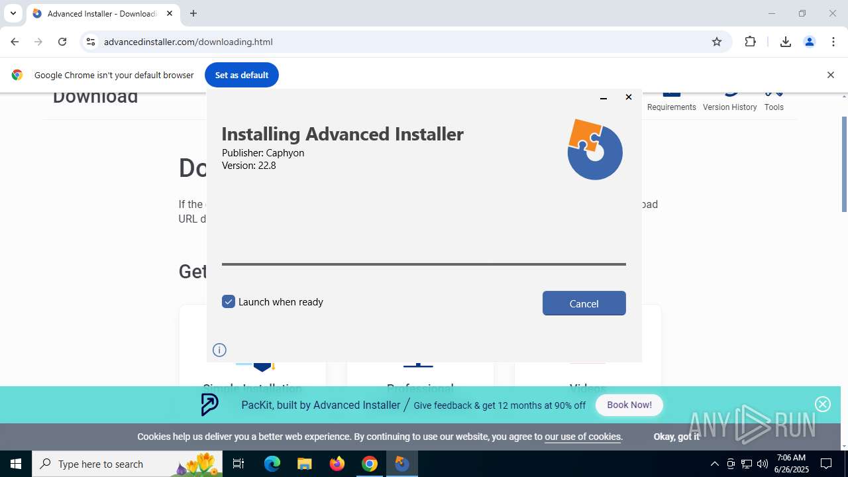Open File Explorer from taskbar
The image size is (848, 477).
305,464
